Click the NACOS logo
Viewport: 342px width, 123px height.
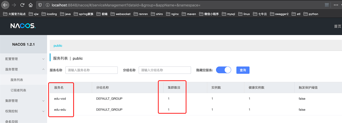click(x=23, y=26)
